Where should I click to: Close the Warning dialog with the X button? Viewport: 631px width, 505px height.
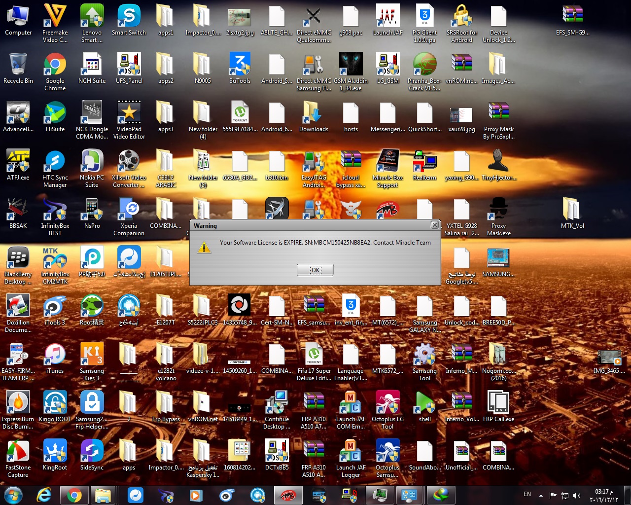tap(434, 225)
